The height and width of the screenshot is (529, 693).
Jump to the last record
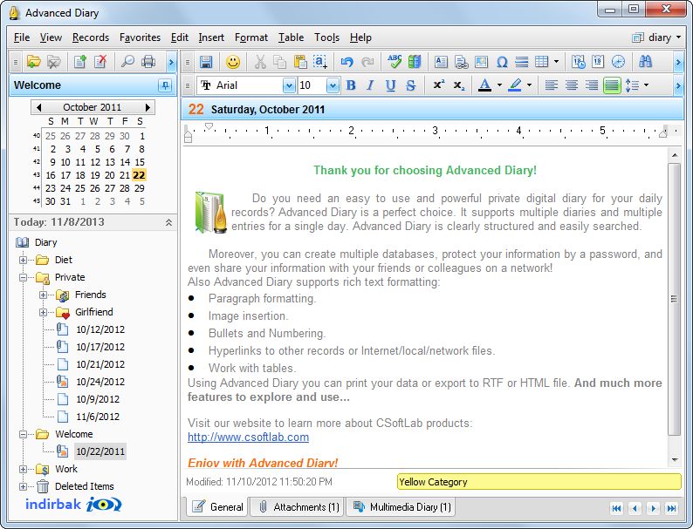[x=671, y=508]
